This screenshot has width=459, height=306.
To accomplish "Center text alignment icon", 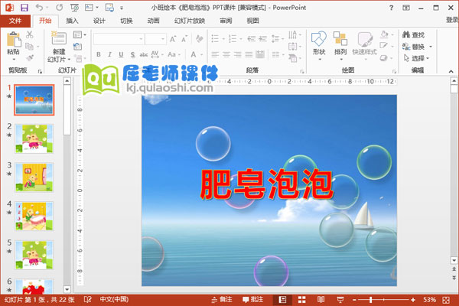I will coord(226,54).
